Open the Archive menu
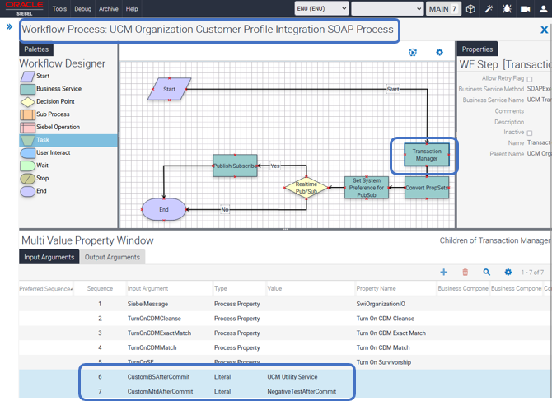 coord(109,9)
